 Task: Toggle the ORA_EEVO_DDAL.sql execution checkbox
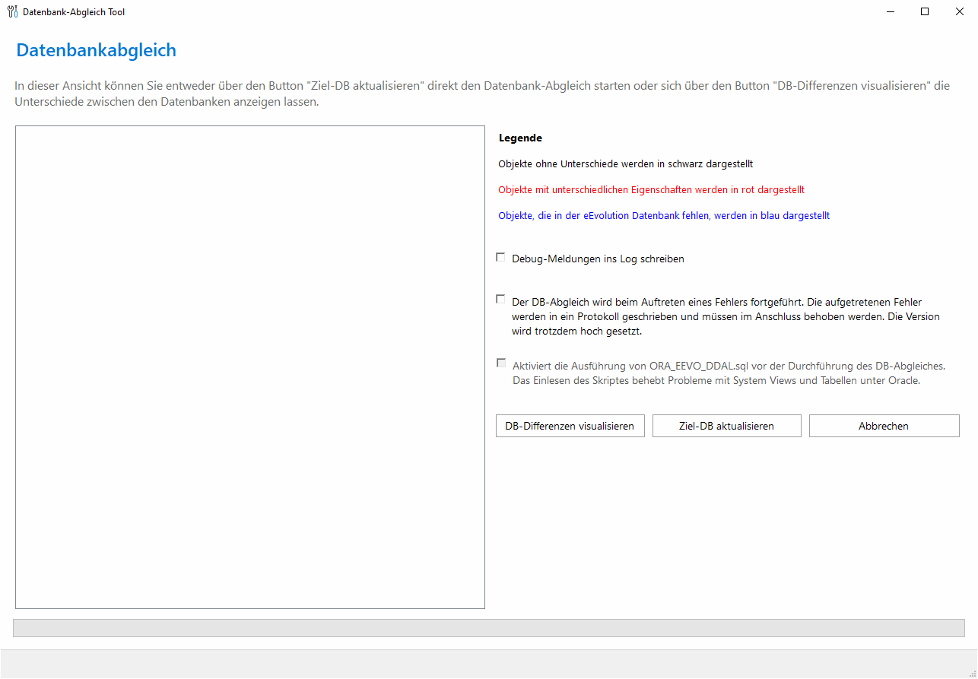[500, 363]
